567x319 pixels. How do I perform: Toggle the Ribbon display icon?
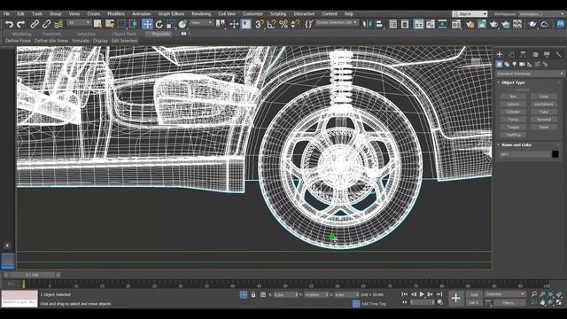418,24
